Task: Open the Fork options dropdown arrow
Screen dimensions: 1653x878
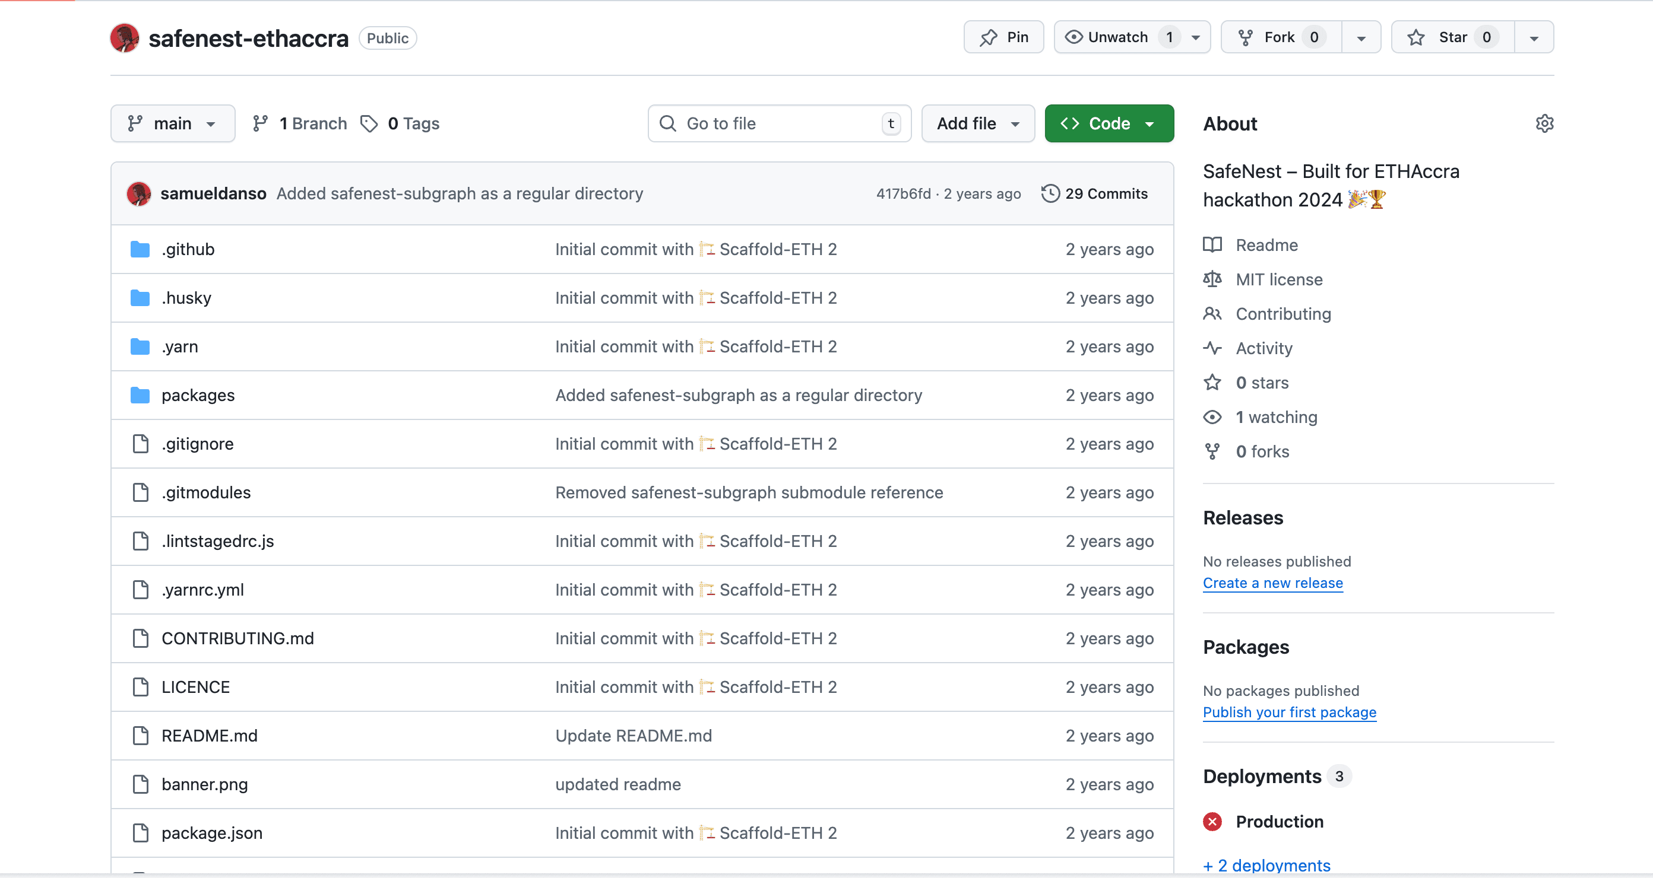Action: (1361, 38)
